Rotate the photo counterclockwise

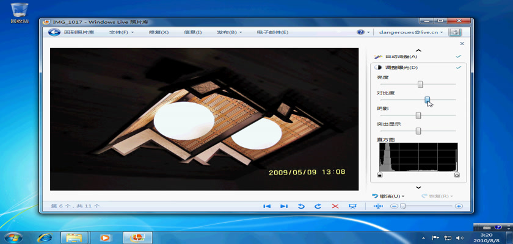[301, 206]
